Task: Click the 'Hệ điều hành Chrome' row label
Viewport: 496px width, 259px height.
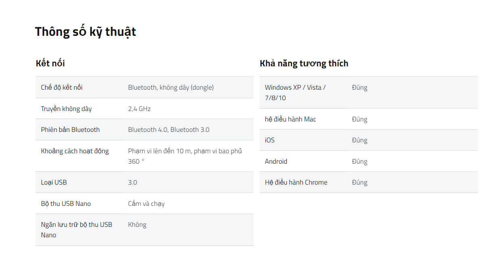Action: [x=296, y=182]
